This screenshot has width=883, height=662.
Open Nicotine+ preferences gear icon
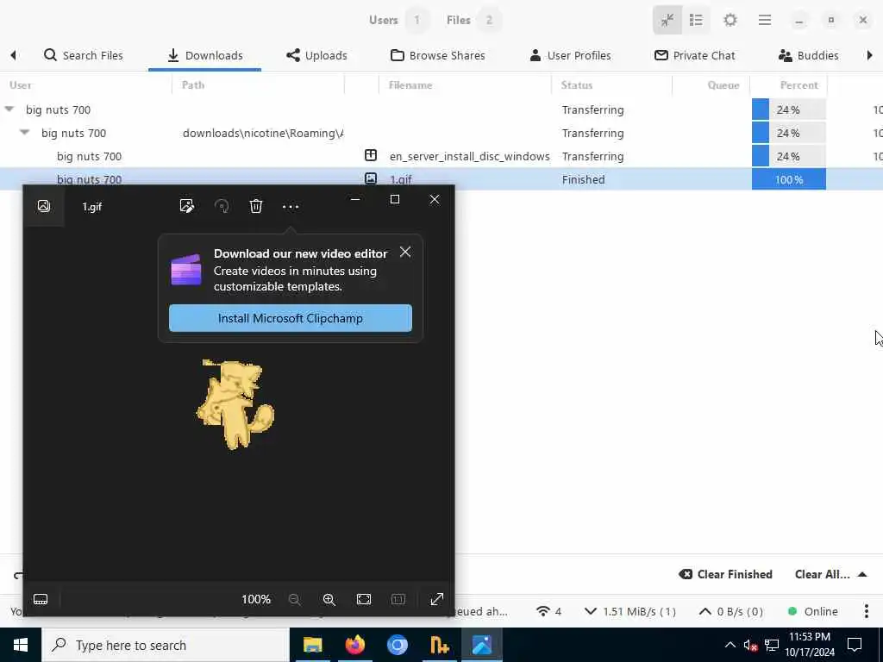coord(730,21)
